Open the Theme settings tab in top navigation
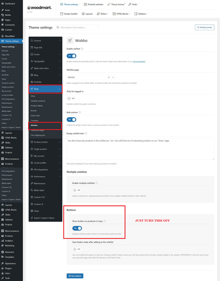This screenshot has width=220, height=281. (x=70, y=4)
